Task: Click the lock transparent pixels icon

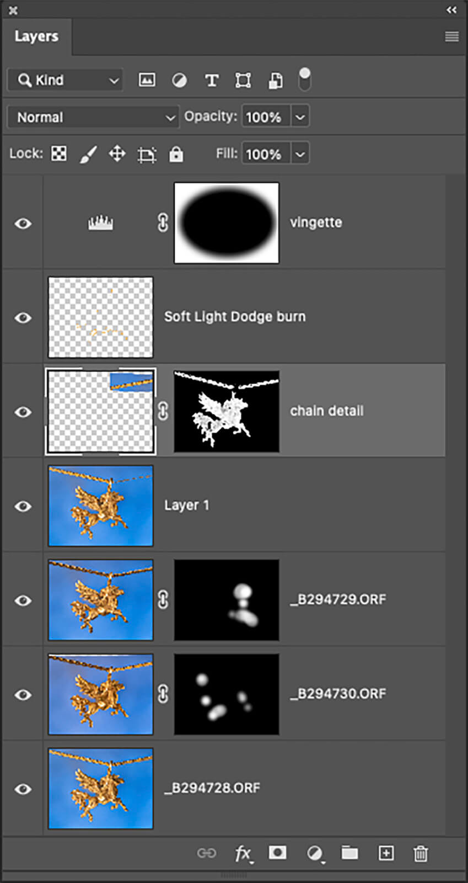Action: pyautogui.click(x=59, y=153)
